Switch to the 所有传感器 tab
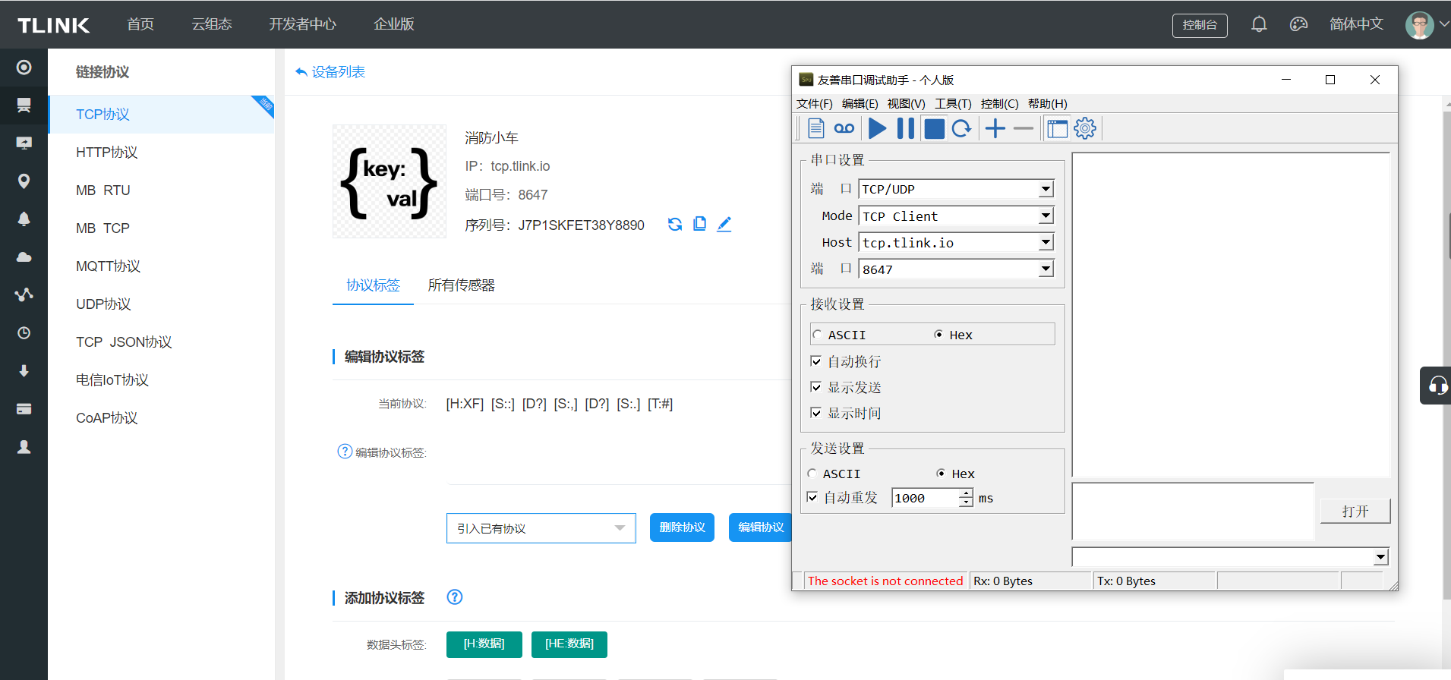1451x680 pixels. 461,285
